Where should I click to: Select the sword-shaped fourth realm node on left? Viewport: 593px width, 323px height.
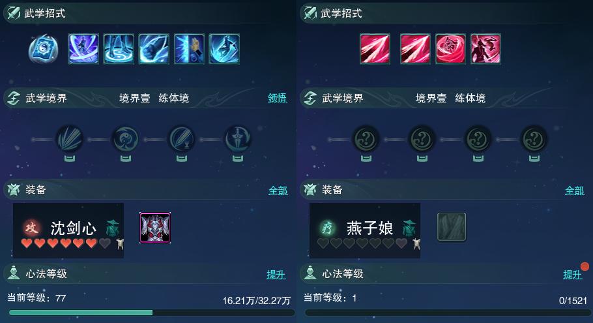(237, 140)
